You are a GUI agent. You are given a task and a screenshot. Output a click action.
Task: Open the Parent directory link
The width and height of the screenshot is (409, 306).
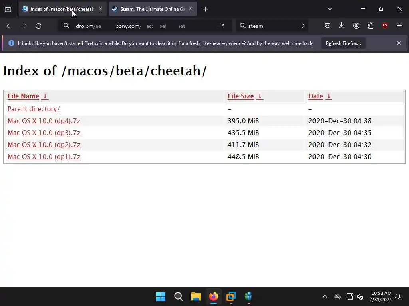pyautogui.click(x=34, y=109)
